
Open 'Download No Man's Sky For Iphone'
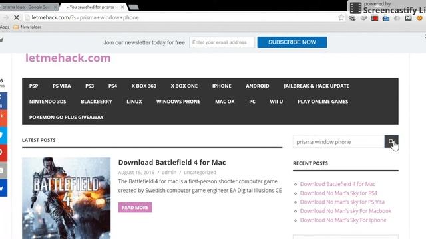coord(343,220)
